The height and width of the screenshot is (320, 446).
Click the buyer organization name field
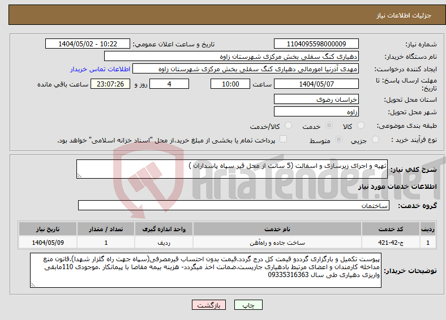pos(231,57)
